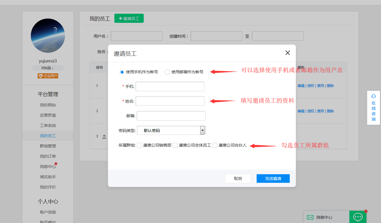Click the 发送邀请 button
Viewport: 381px width, 223px height.
click(273, 179)
